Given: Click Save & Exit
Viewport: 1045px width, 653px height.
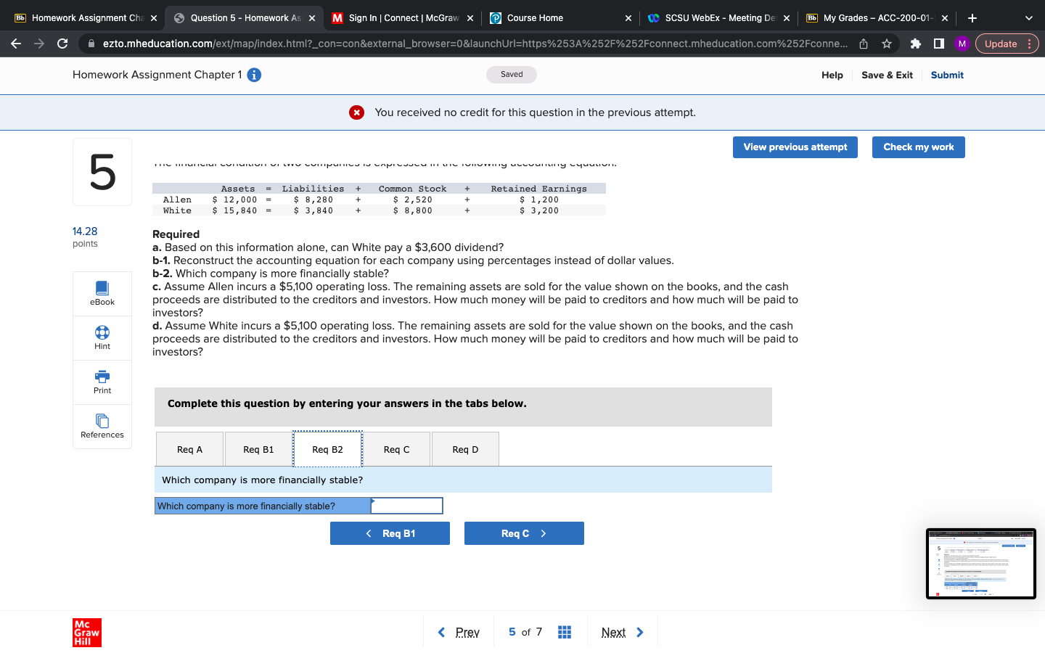Looking at the screenshot, I should tap(887, 75).
